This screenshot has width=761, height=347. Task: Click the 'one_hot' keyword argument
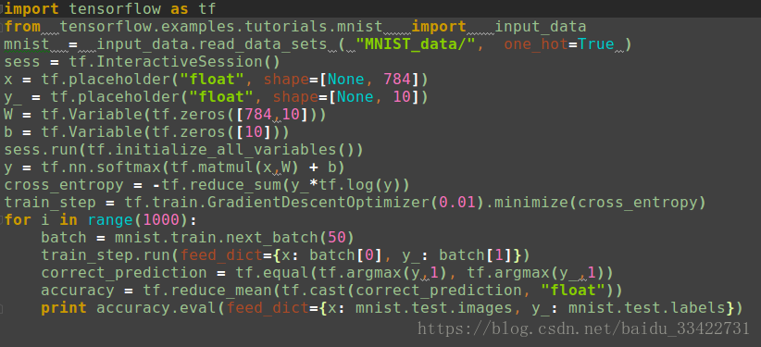tap(536, 44)
